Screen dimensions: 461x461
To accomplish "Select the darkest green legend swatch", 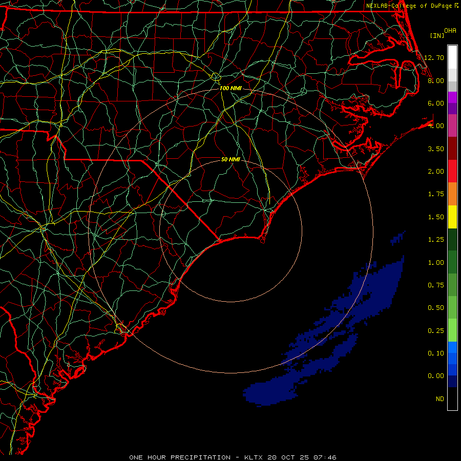I will (452, 239).
